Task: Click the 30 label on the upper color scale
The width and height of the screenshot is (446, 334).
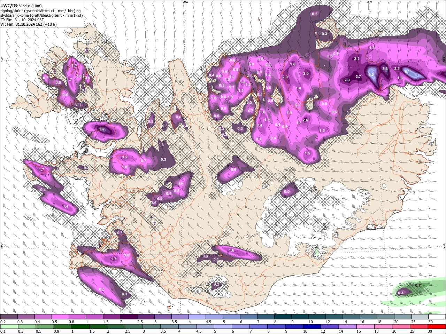Action: [431, 322]
